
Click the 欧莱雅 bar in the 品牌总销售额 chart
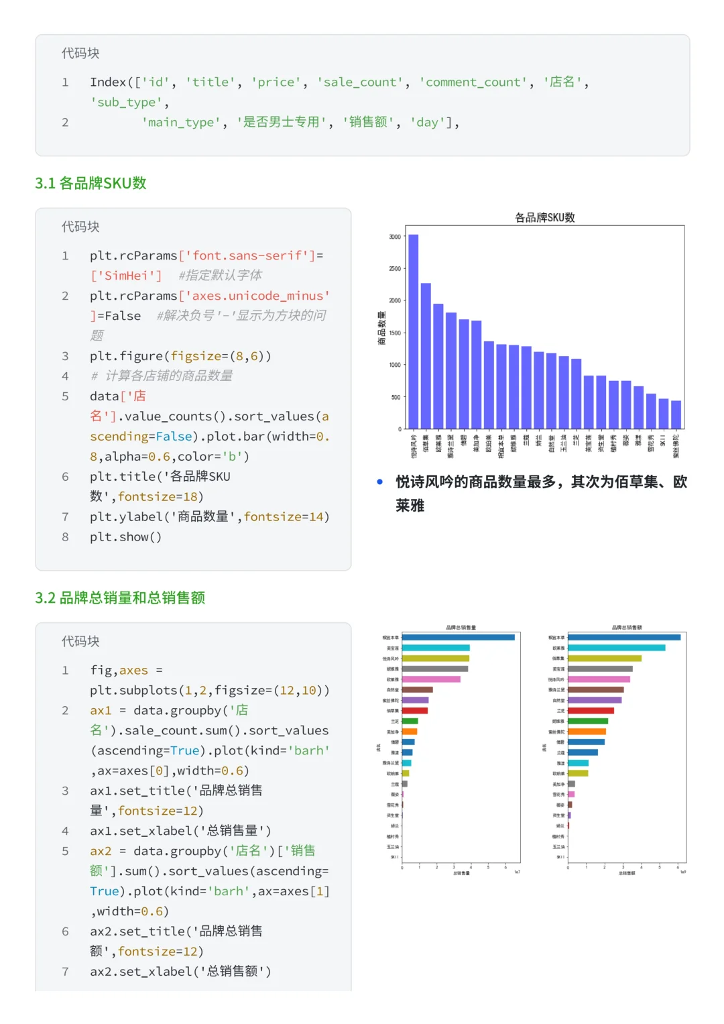pos(617,648)
